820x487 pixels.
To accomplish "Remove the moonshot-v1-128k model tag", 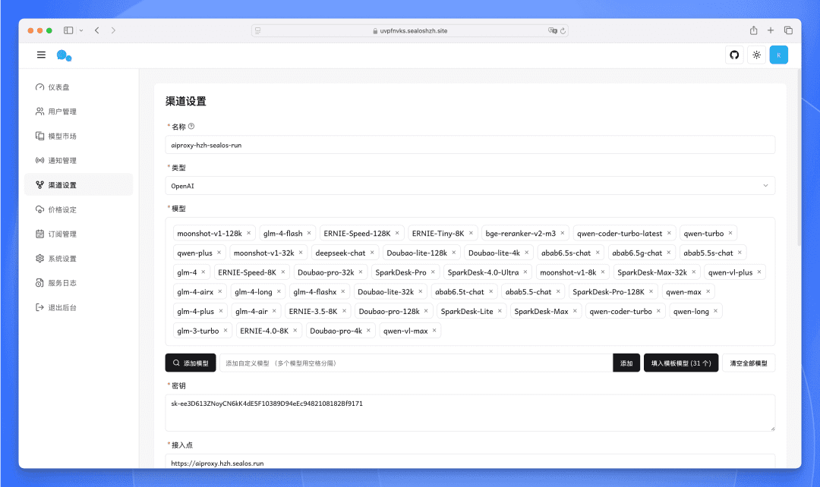I will [x=249, y=233].
